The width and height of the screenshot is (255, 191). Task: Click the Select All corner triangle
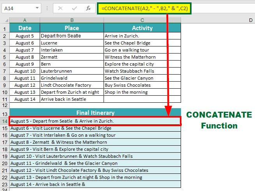tap(7, 20)
